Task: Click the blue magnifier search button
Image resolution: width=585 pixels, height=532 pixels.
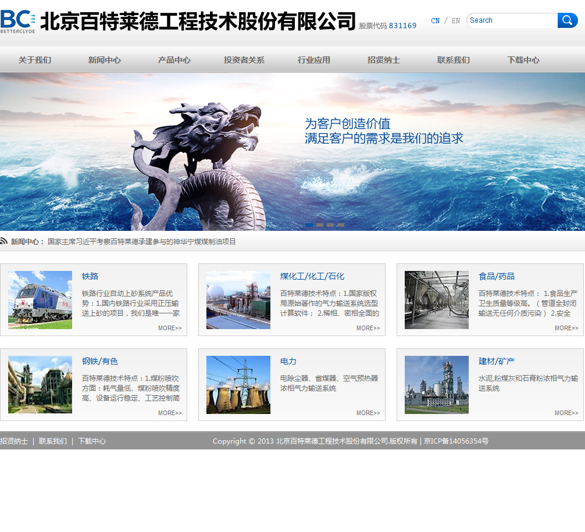Action: [x=568, y=20]
